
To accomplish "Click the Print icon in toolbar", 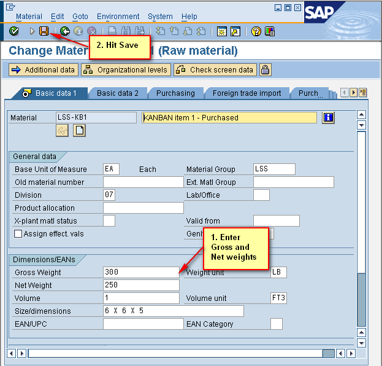I will (x=112, y=31).
